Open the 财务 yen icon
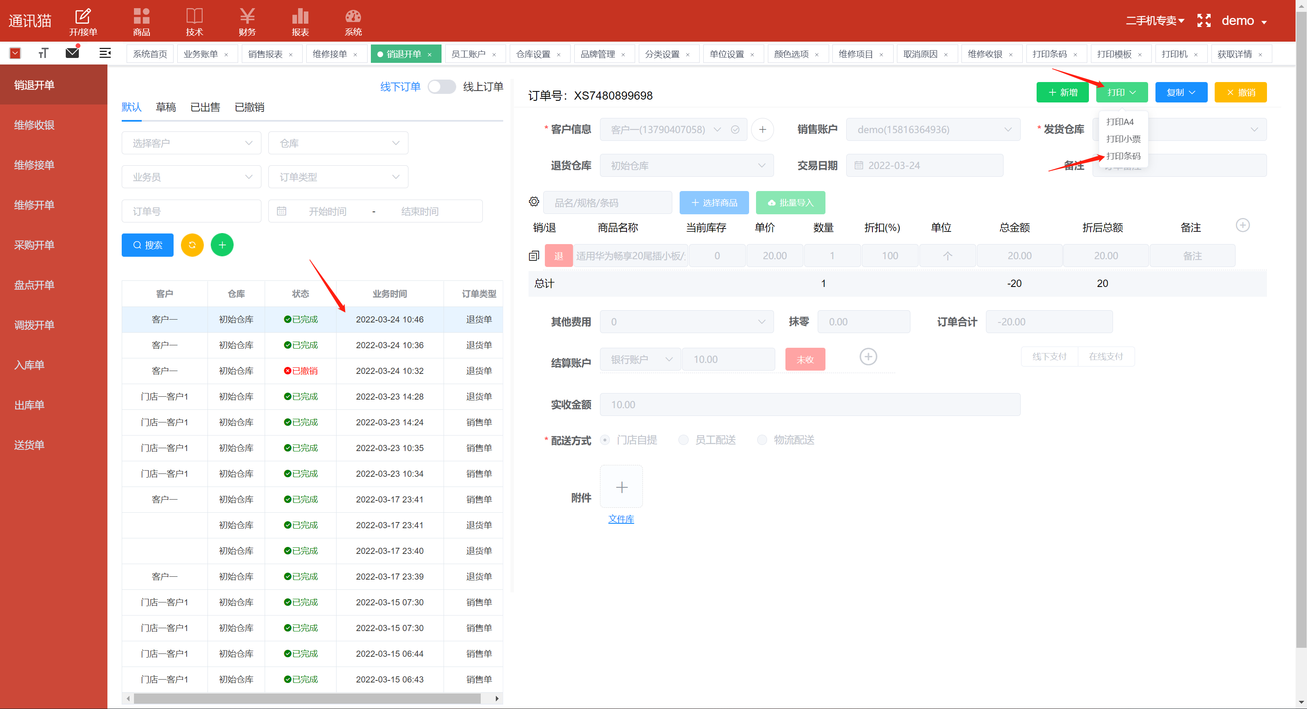The height and width of the screenshot is (709, 1307). click(247, 22)
